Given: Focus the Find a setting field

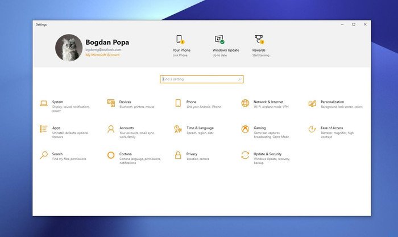Looking at the screenshot, I should pyautogui.click(x=201, y=79).
